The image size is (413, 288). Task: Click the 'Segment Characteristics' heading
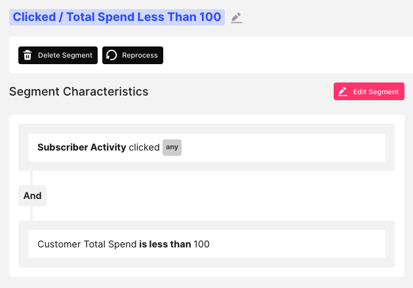[x=79, y=92]
